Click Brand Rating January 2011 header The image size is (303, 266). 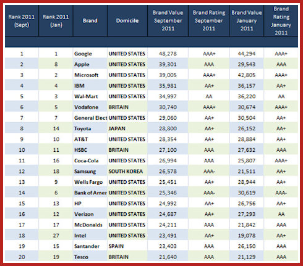(281, 20)
